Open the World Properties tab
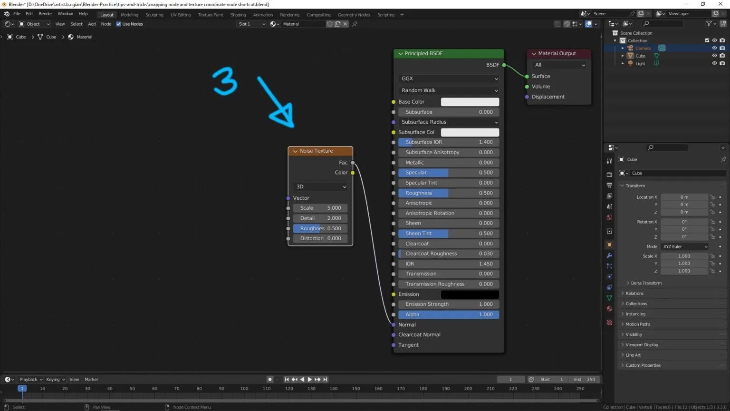The height and width of the screenshot is (411, 730). point(609,217)
